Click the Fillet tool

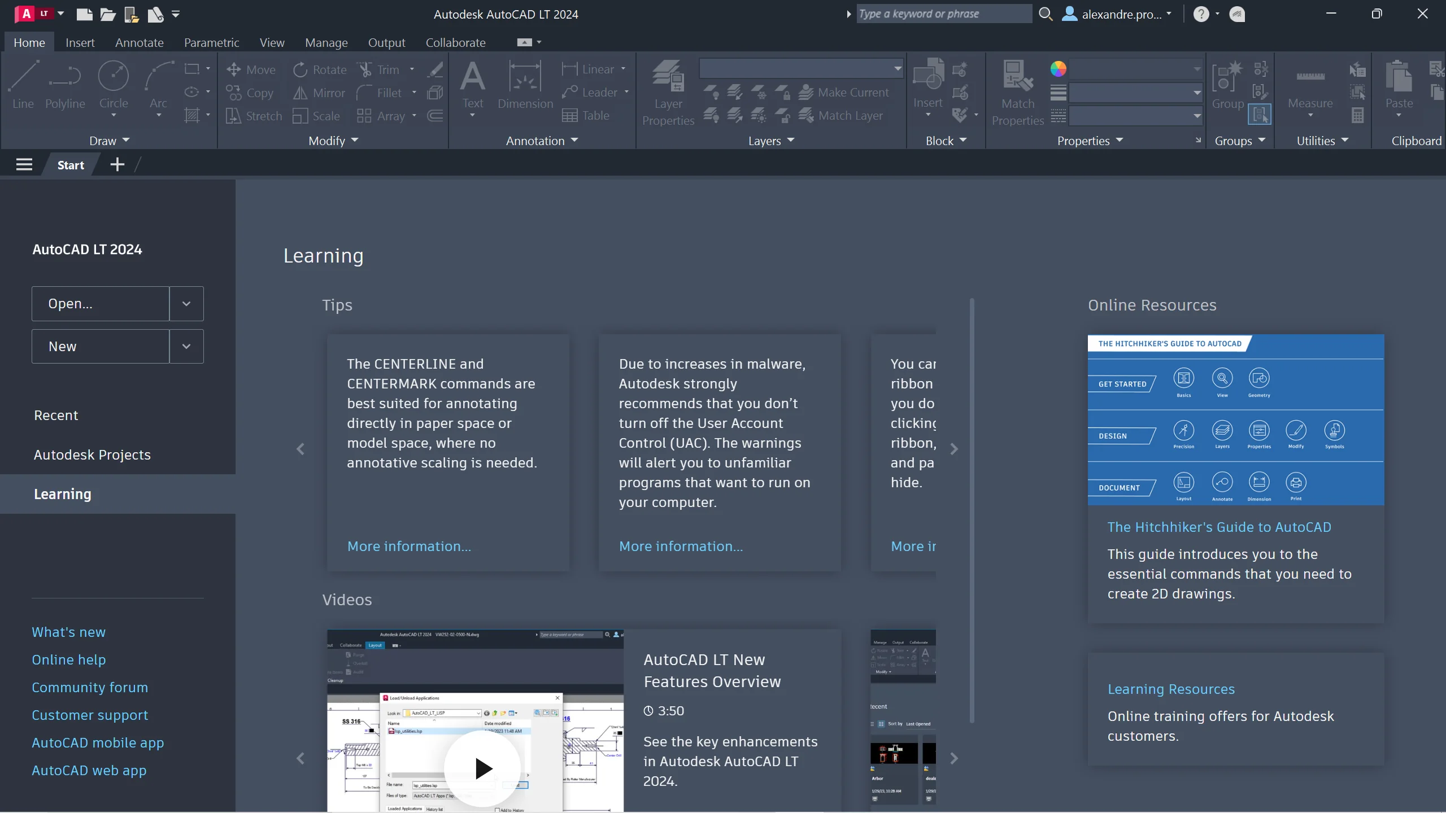click(380, 93)
